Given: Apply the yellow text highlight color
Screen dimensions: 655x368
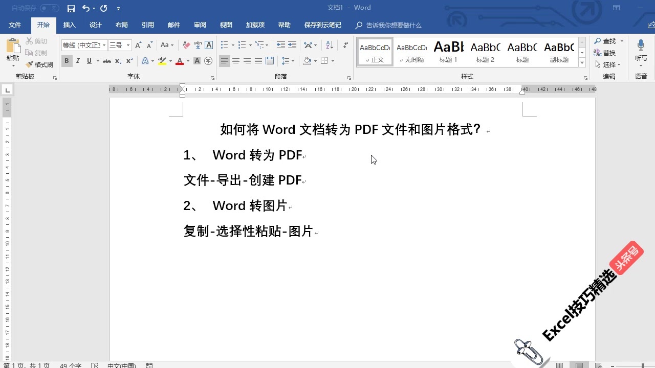Looking at the screenshot, I should (x=162, y=61).
